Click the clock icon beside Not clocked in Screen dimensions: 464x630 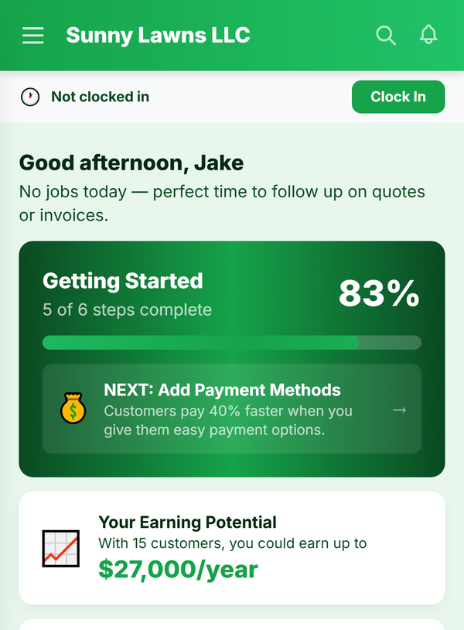click(30, 97)
